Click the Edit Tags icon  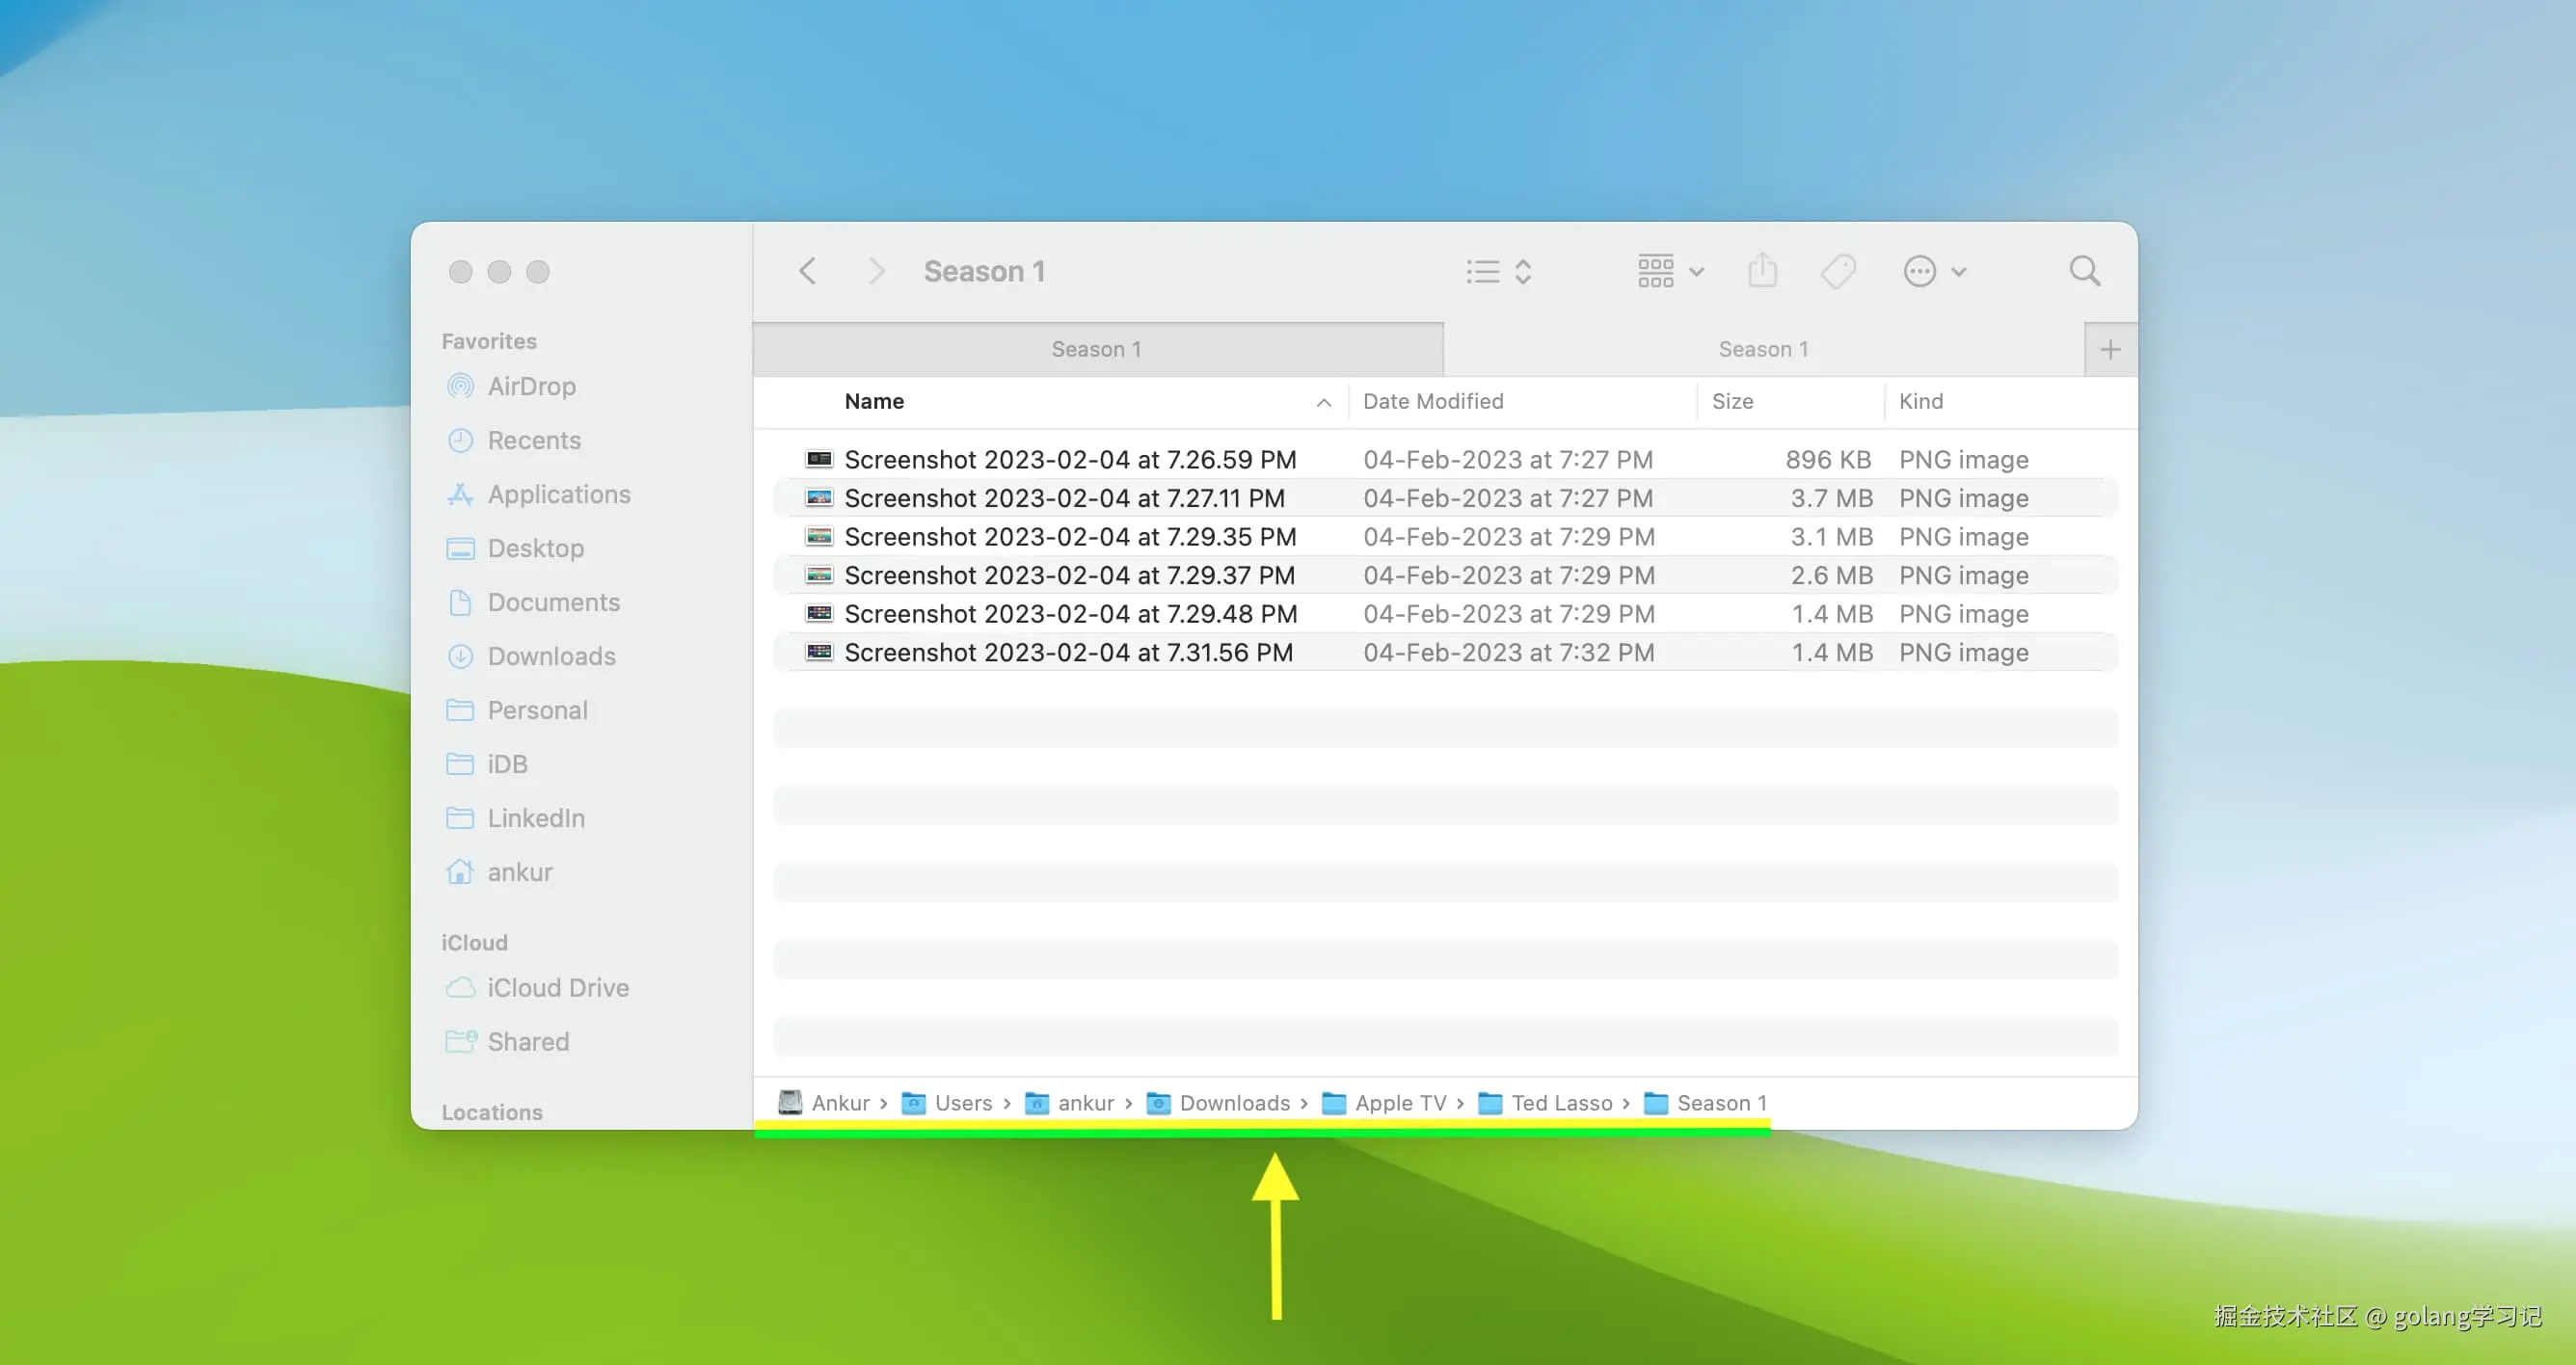click(x=1838, y=271)
